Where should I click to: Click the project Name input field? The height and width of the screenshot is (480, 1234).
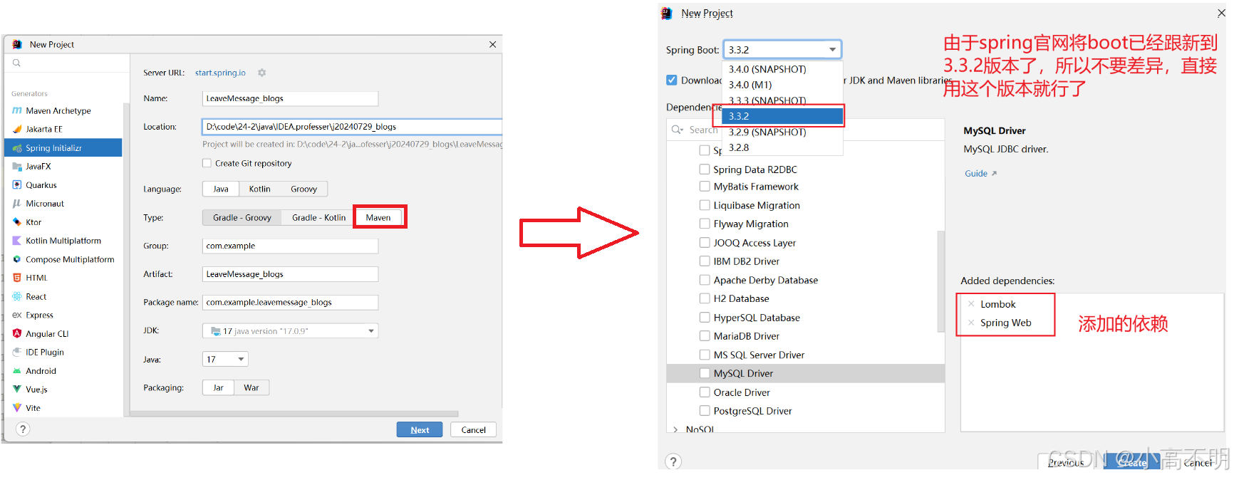[x=290, y=98]
